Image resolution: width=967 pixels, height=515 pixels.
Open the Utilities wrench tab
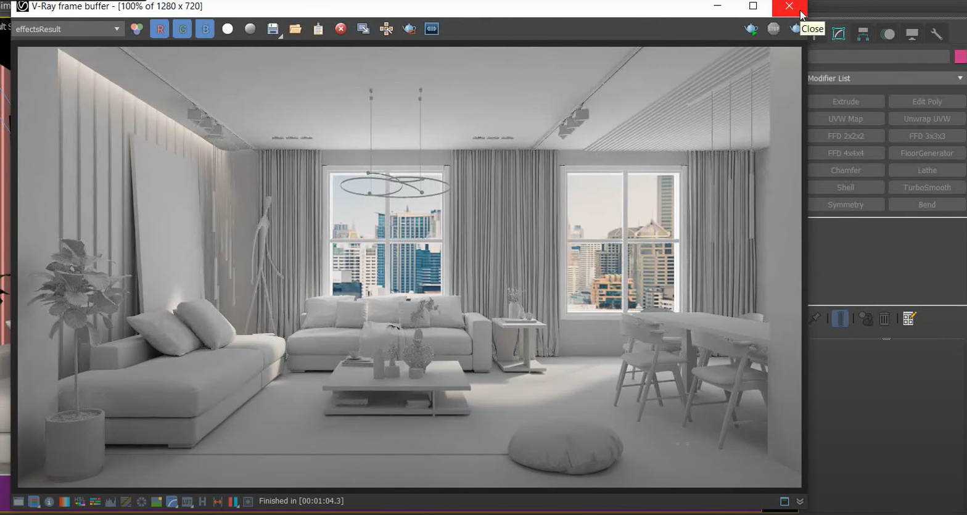936,34
